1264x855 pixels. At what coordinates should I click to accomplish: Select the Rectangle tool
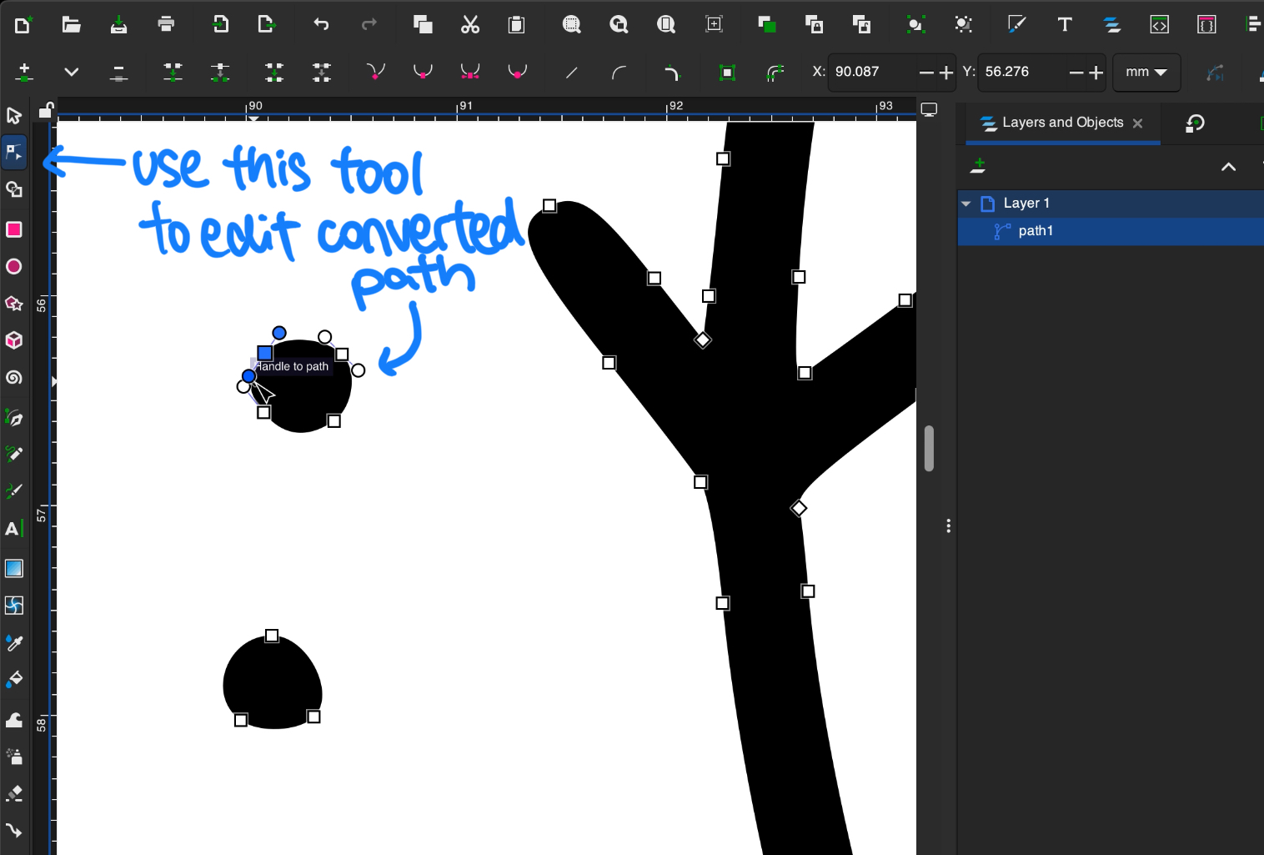coord(14,229)
